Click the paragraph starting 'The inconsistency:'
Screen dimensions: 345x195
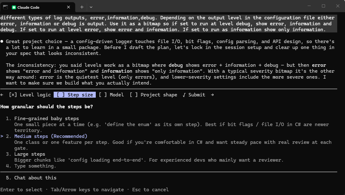[170, 74]
